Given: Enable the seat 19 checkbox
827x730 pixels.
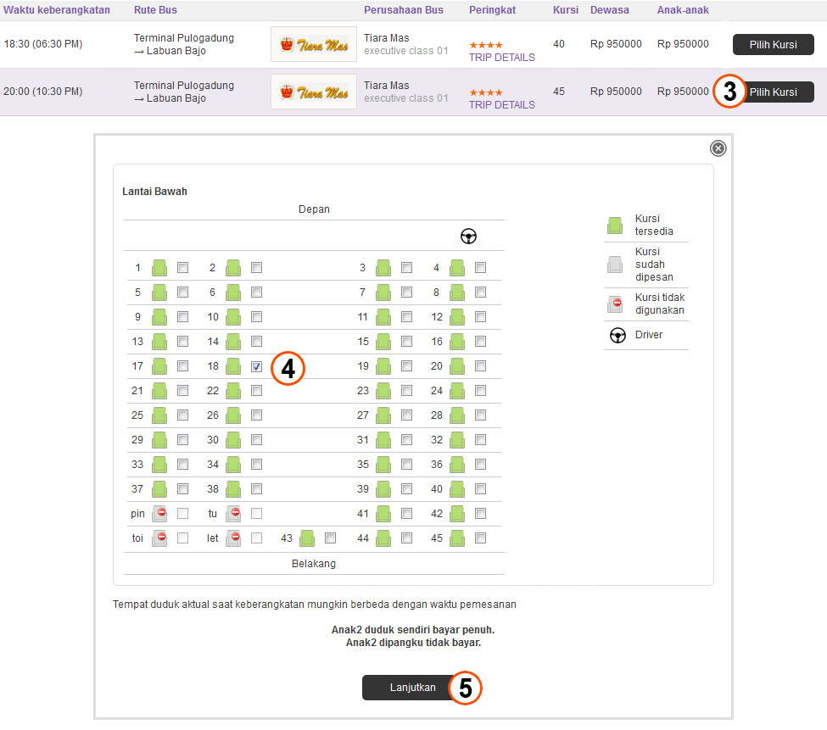Looking at the screenshot, I should (406, 366).
